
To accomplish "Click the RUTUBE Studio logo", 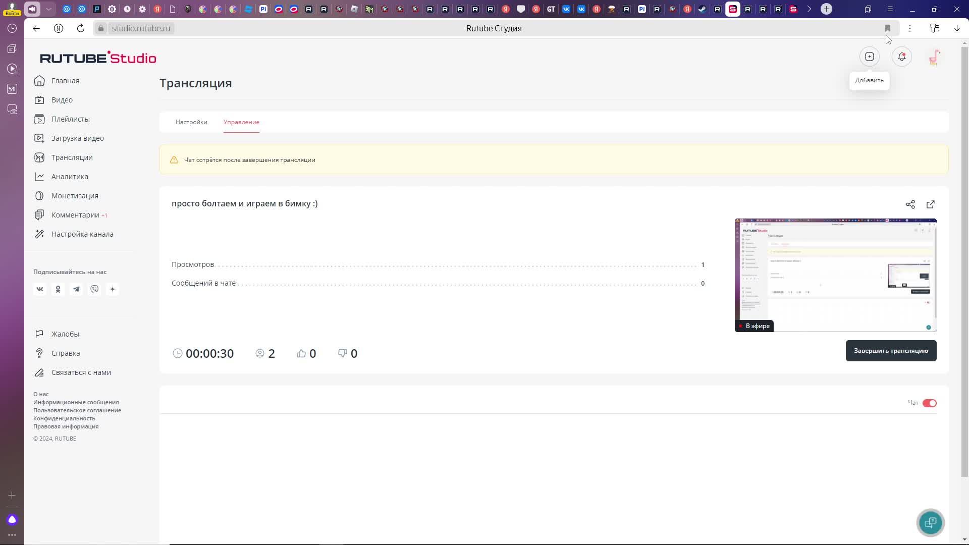I will pyautogui.click(x=98, y=58).
